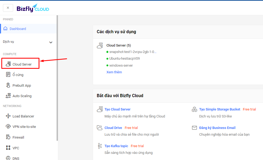Click the Dịch vụ label
Screen dimensions: 263x160
point(8,42)
